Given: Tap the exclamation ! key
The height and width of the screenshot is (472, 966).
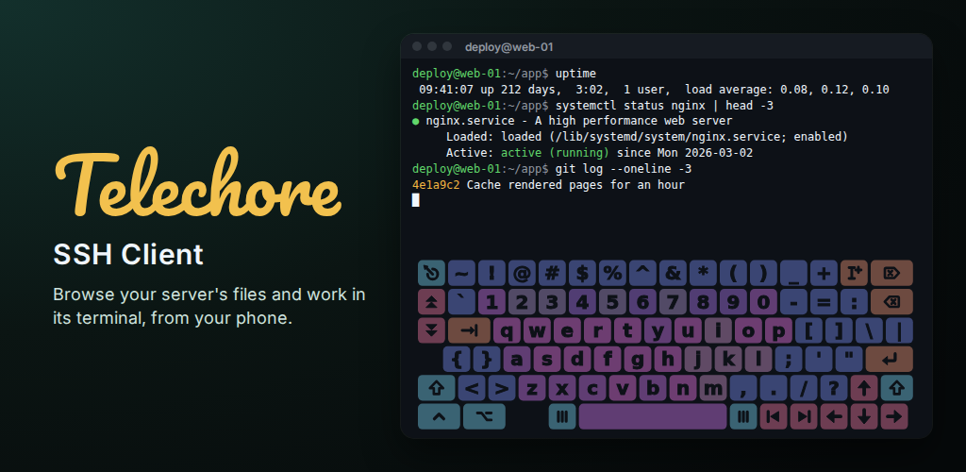Looking at the screenshot, I should [491, 273].
